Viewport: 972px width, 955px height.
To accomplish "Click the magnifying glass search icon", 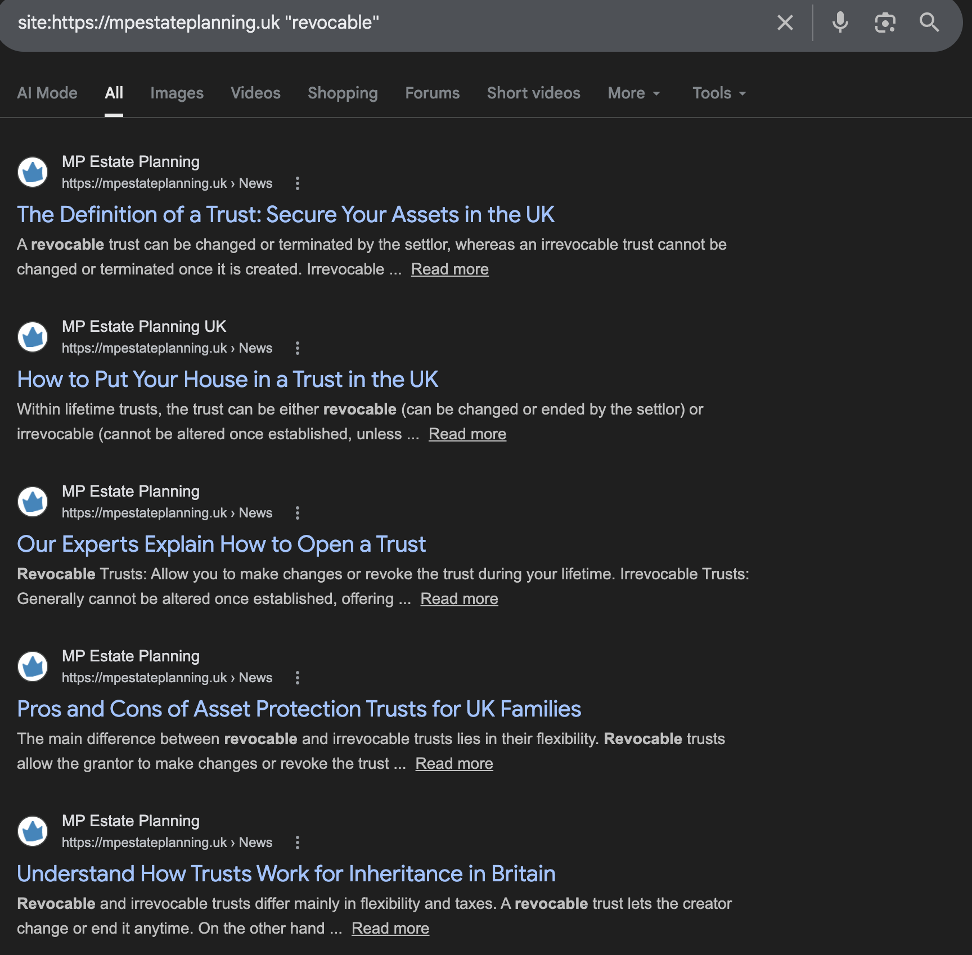I will point(929,23).
